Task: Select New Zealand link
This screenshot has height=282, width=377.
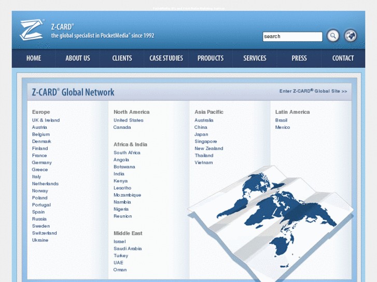Action: (209, 149)
